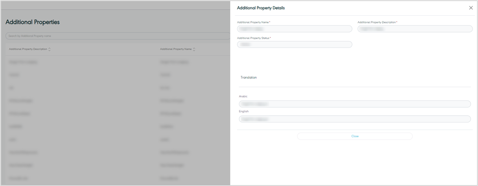478x186 pixels.
Task: Click the Additional Properties page title
Action: pos(33,22)
